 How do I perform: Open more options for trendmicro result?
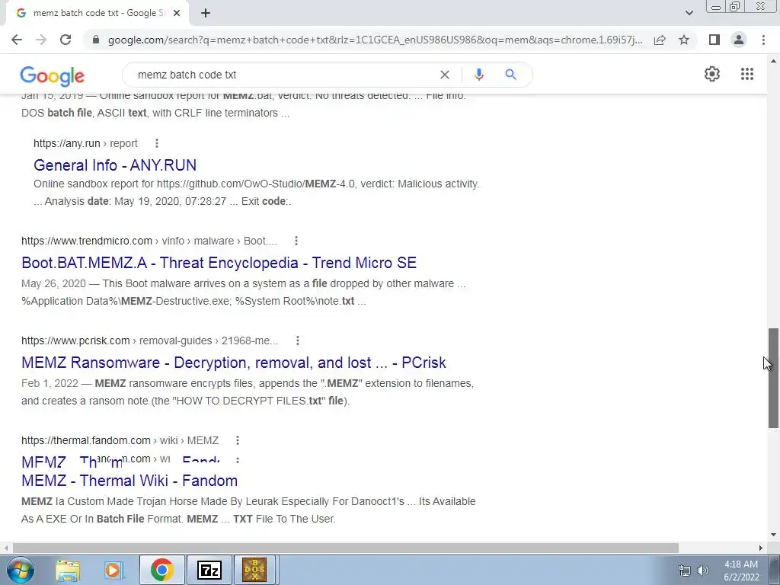coord(296,241)
